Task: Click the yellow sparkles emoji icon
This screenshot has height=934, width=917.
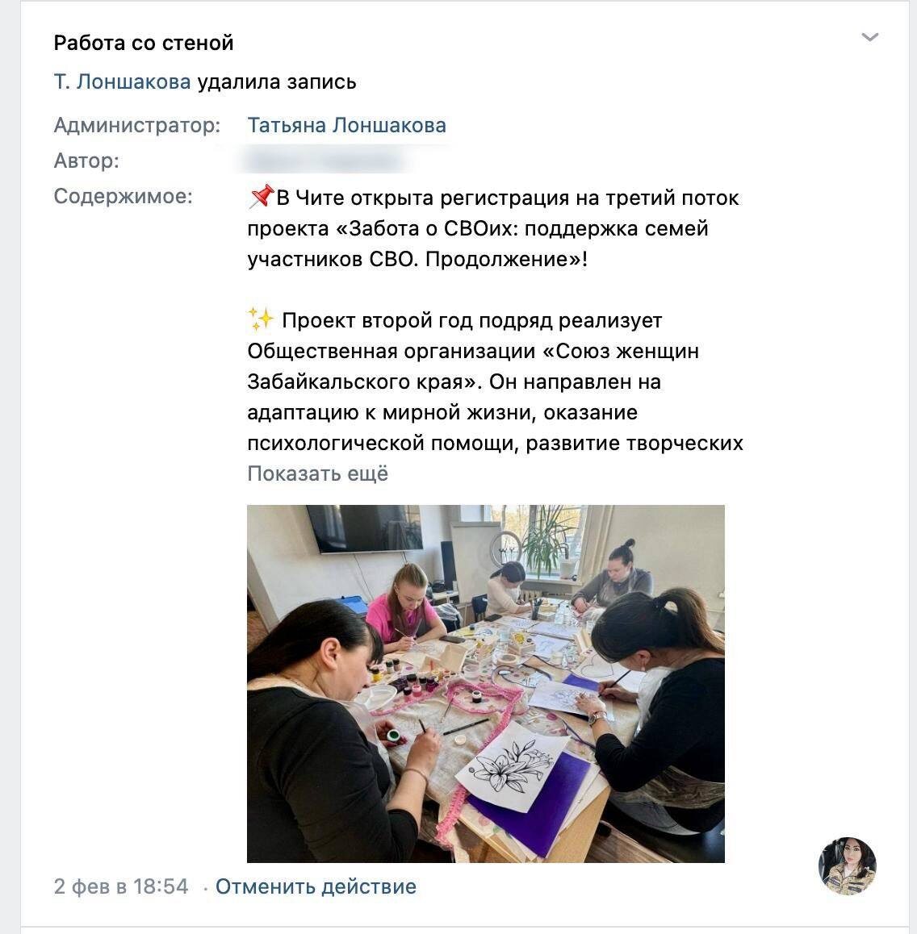Action: [x=261, y=319]
